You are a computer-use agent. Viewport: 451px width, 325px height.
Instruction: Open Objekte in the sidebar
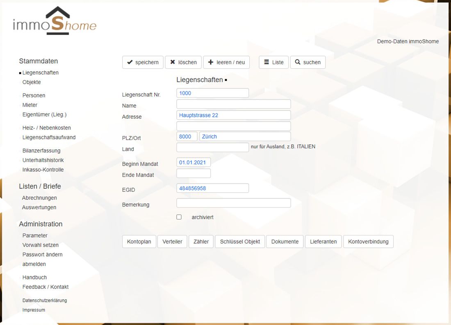32,82
